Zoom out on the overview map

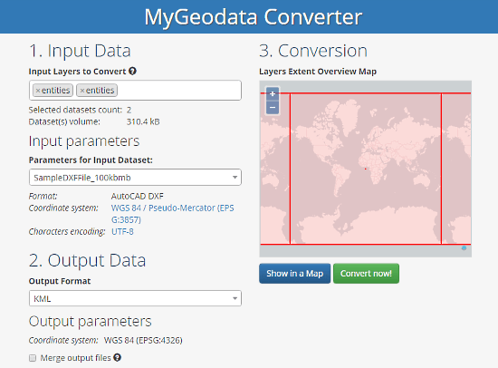(x=273, y=108)
